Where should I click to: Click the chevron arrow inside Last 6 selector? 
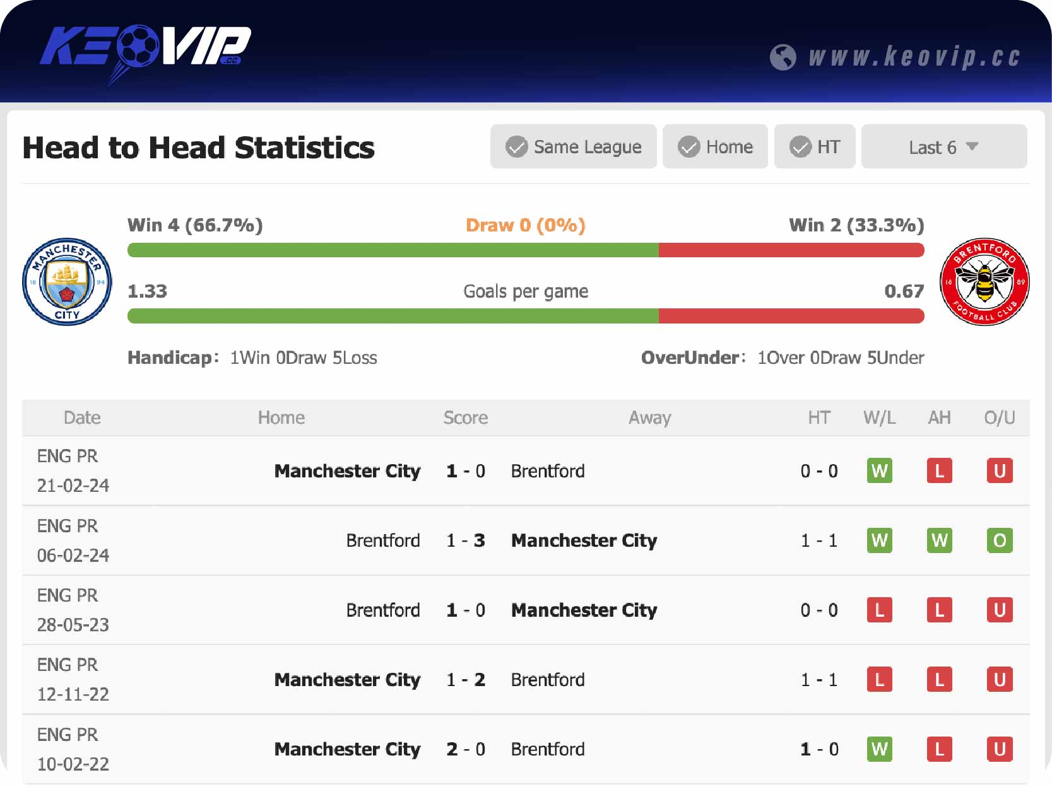click(972, 146)
